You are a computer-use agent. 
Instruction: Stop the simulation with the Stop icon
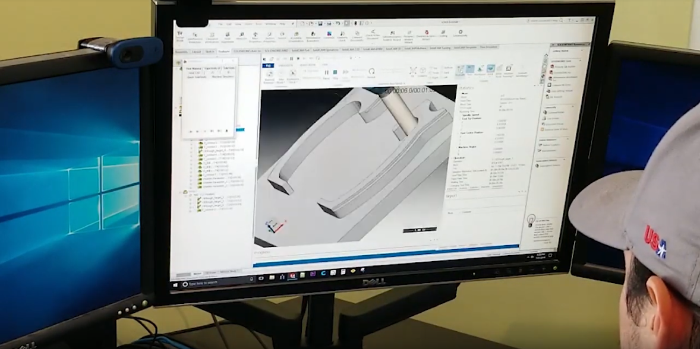point(335,72)
